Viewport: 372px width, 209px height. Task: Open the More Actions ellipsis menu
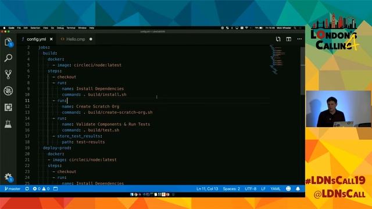[299, 39]
